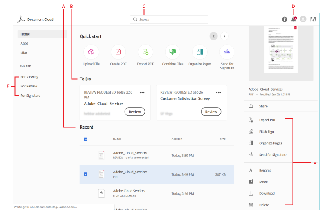The image size is (327, 214).
Task: Uncheck the selected Adobe_Cloud_Services PDF checkbox
Action: (x=85, y=174)
